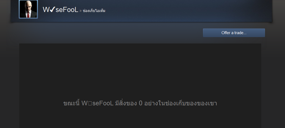Click the red tie avatar thumbnail
The image size is (285, 128).
28,9
